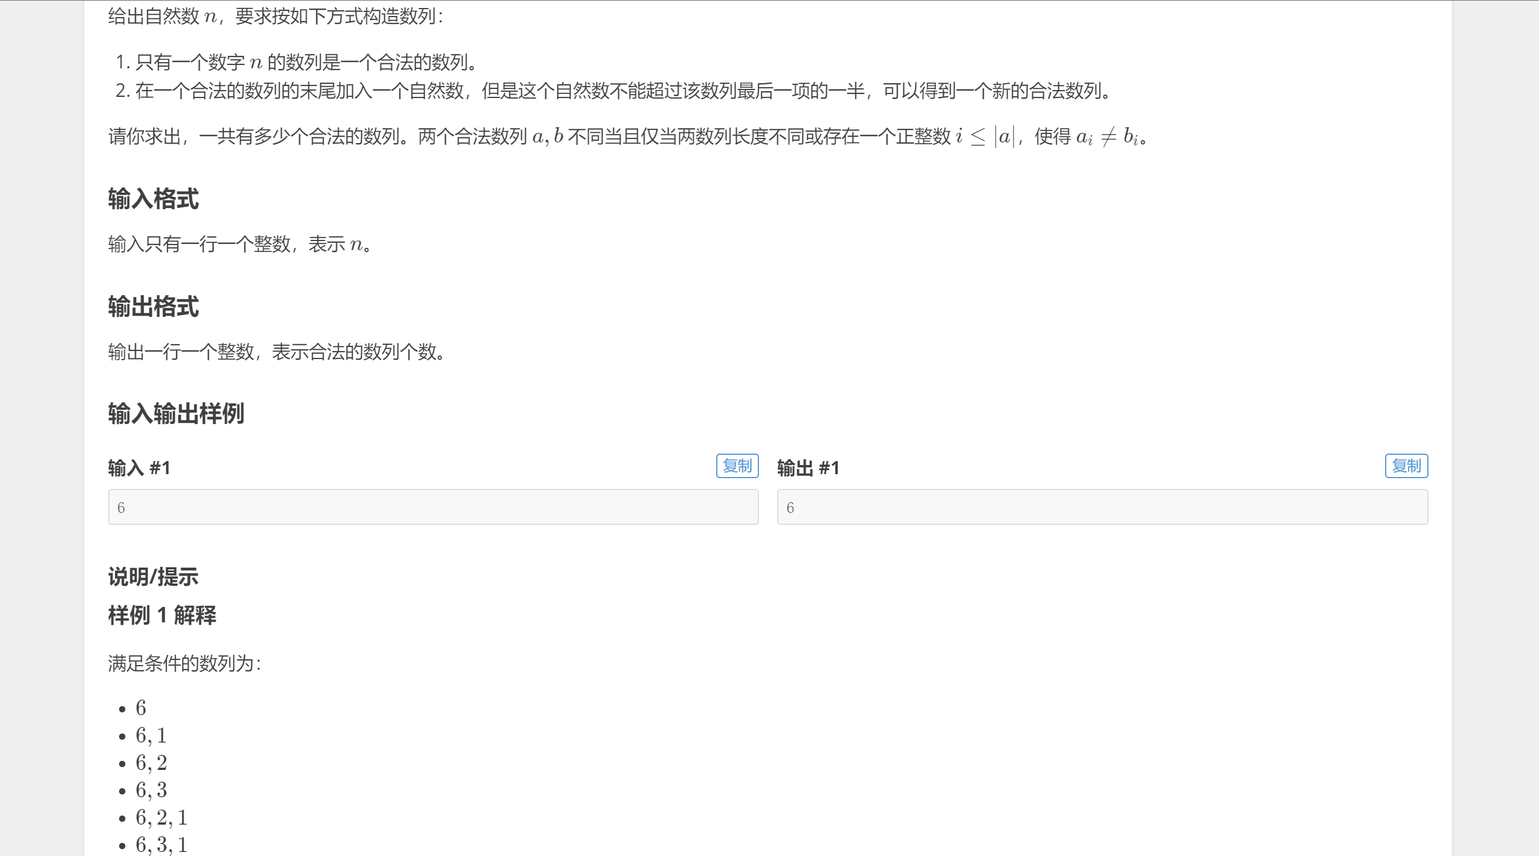
Task: Click the 输出 #1 label
Action: [809, 468]
